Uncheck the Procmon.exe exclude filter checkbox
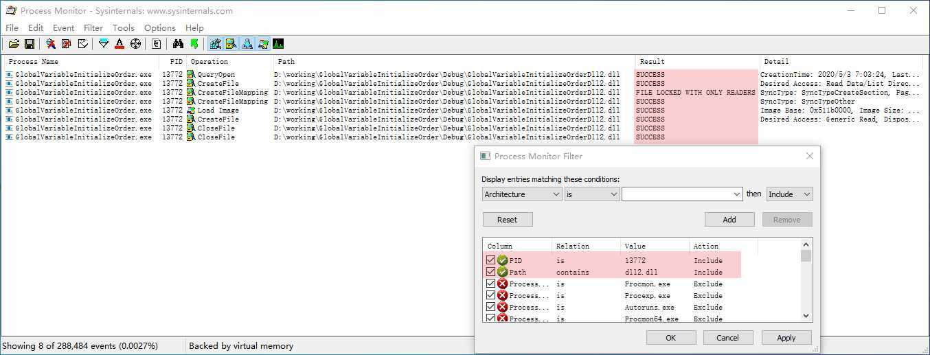 [490, 284]
